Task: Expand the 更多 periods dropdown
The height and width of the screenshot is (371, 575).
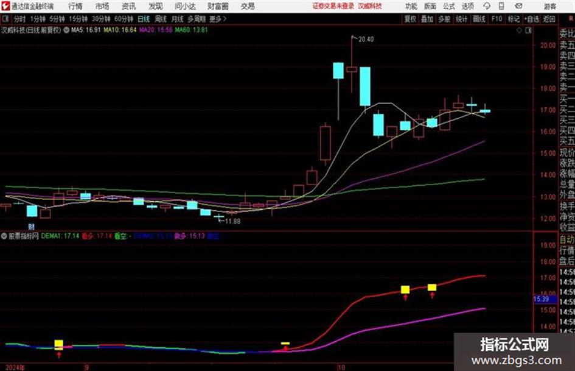Action: coord(218,19)
